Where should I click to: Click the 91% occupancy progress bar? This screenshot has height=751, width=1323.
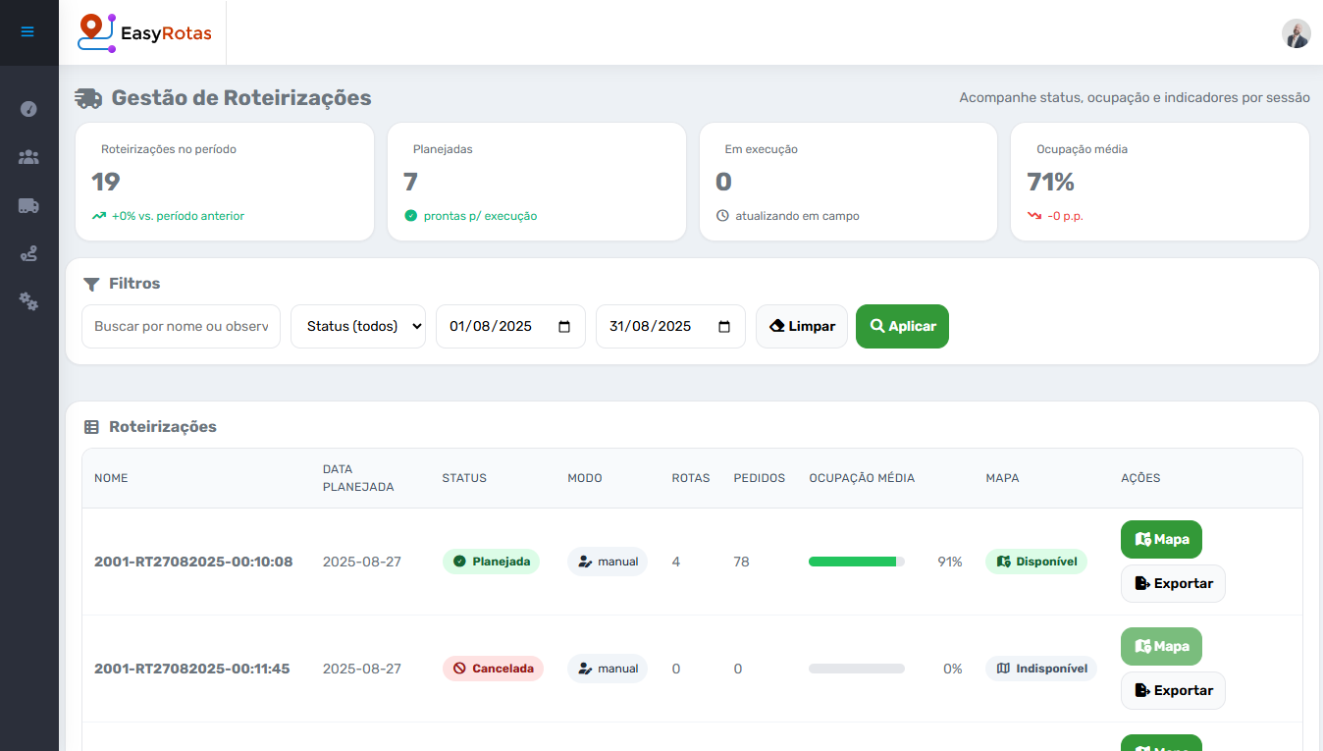click(x=856, y=562)
